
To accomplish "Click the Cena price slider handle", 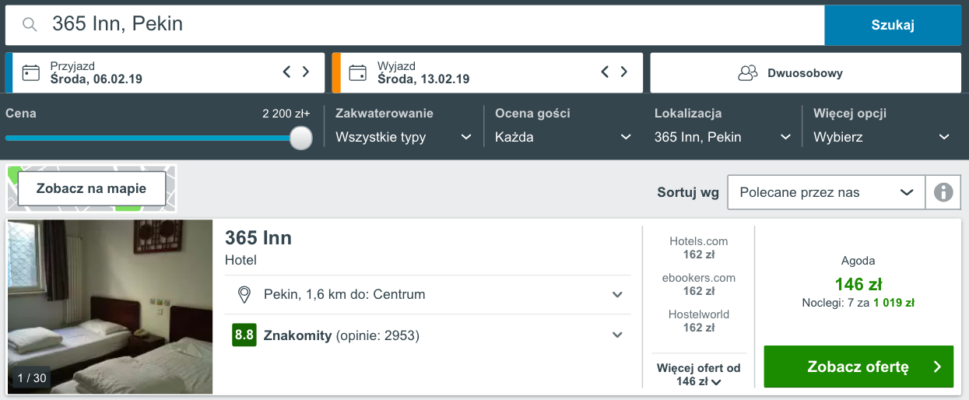I will click(x=300, y=138).
